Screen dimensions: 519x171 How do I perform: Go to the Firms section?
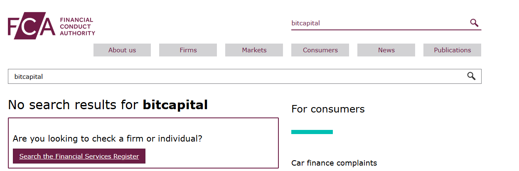[188, 50]
